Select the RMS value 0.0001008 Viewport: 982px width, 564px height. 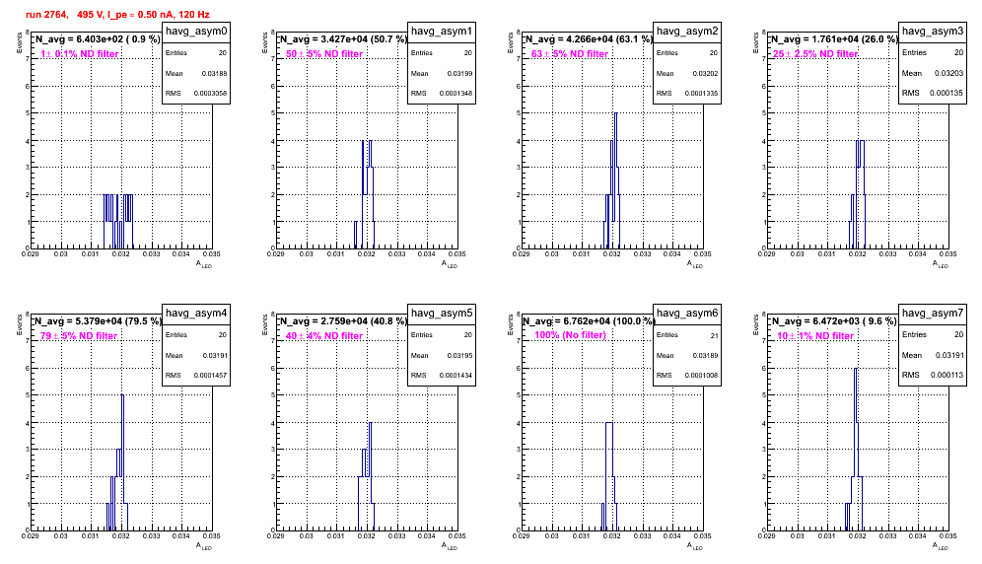point(701,376)
